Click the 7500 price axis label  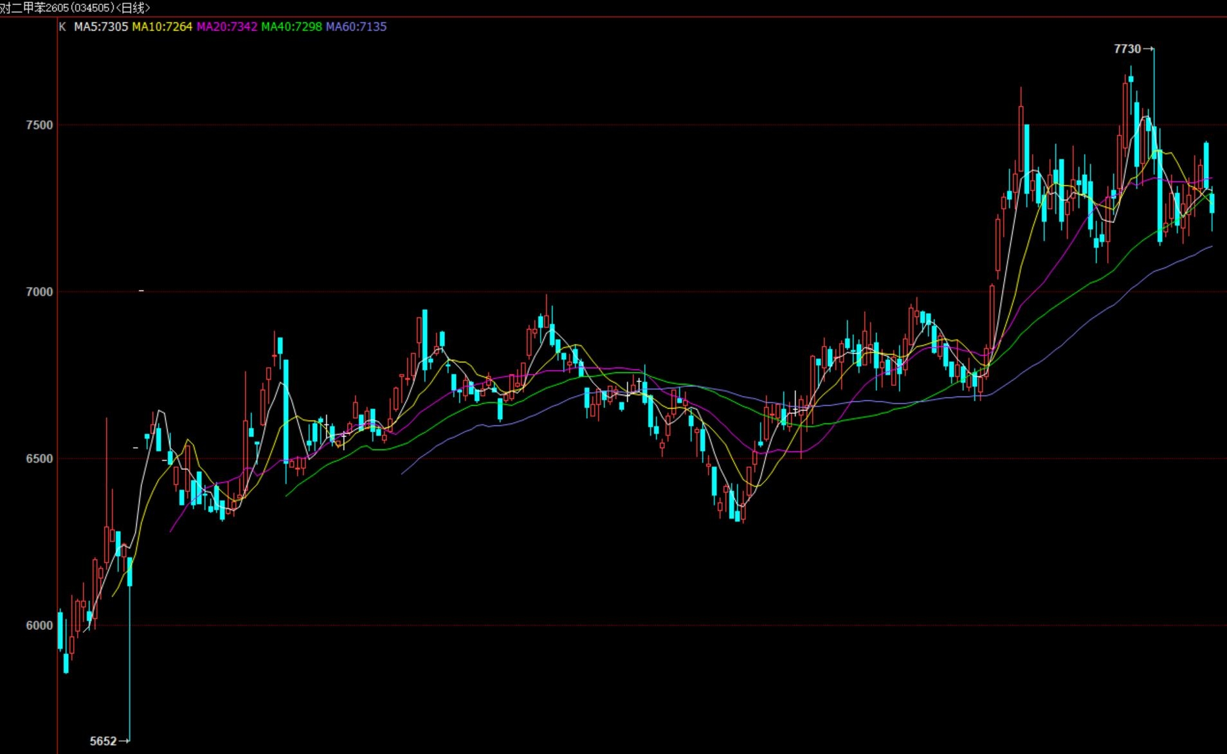tap(39, 125)
